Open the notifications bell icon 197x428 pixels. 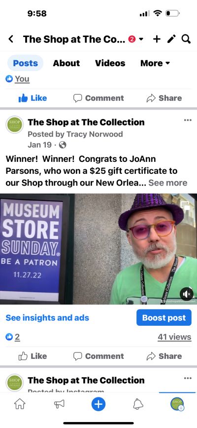click(138, 404)
